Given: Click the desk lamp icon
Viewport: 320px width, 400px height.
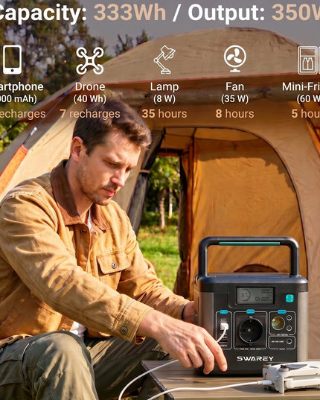Looking at the screenshot, I should (x=164, y=60).
